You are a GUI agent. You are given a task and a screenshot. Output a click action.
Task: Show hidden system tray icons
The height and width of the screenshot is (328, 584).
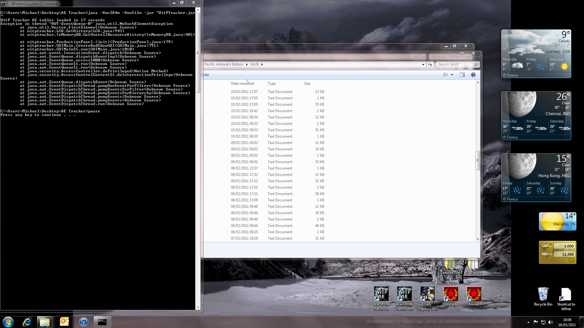(x=528, y=322)
